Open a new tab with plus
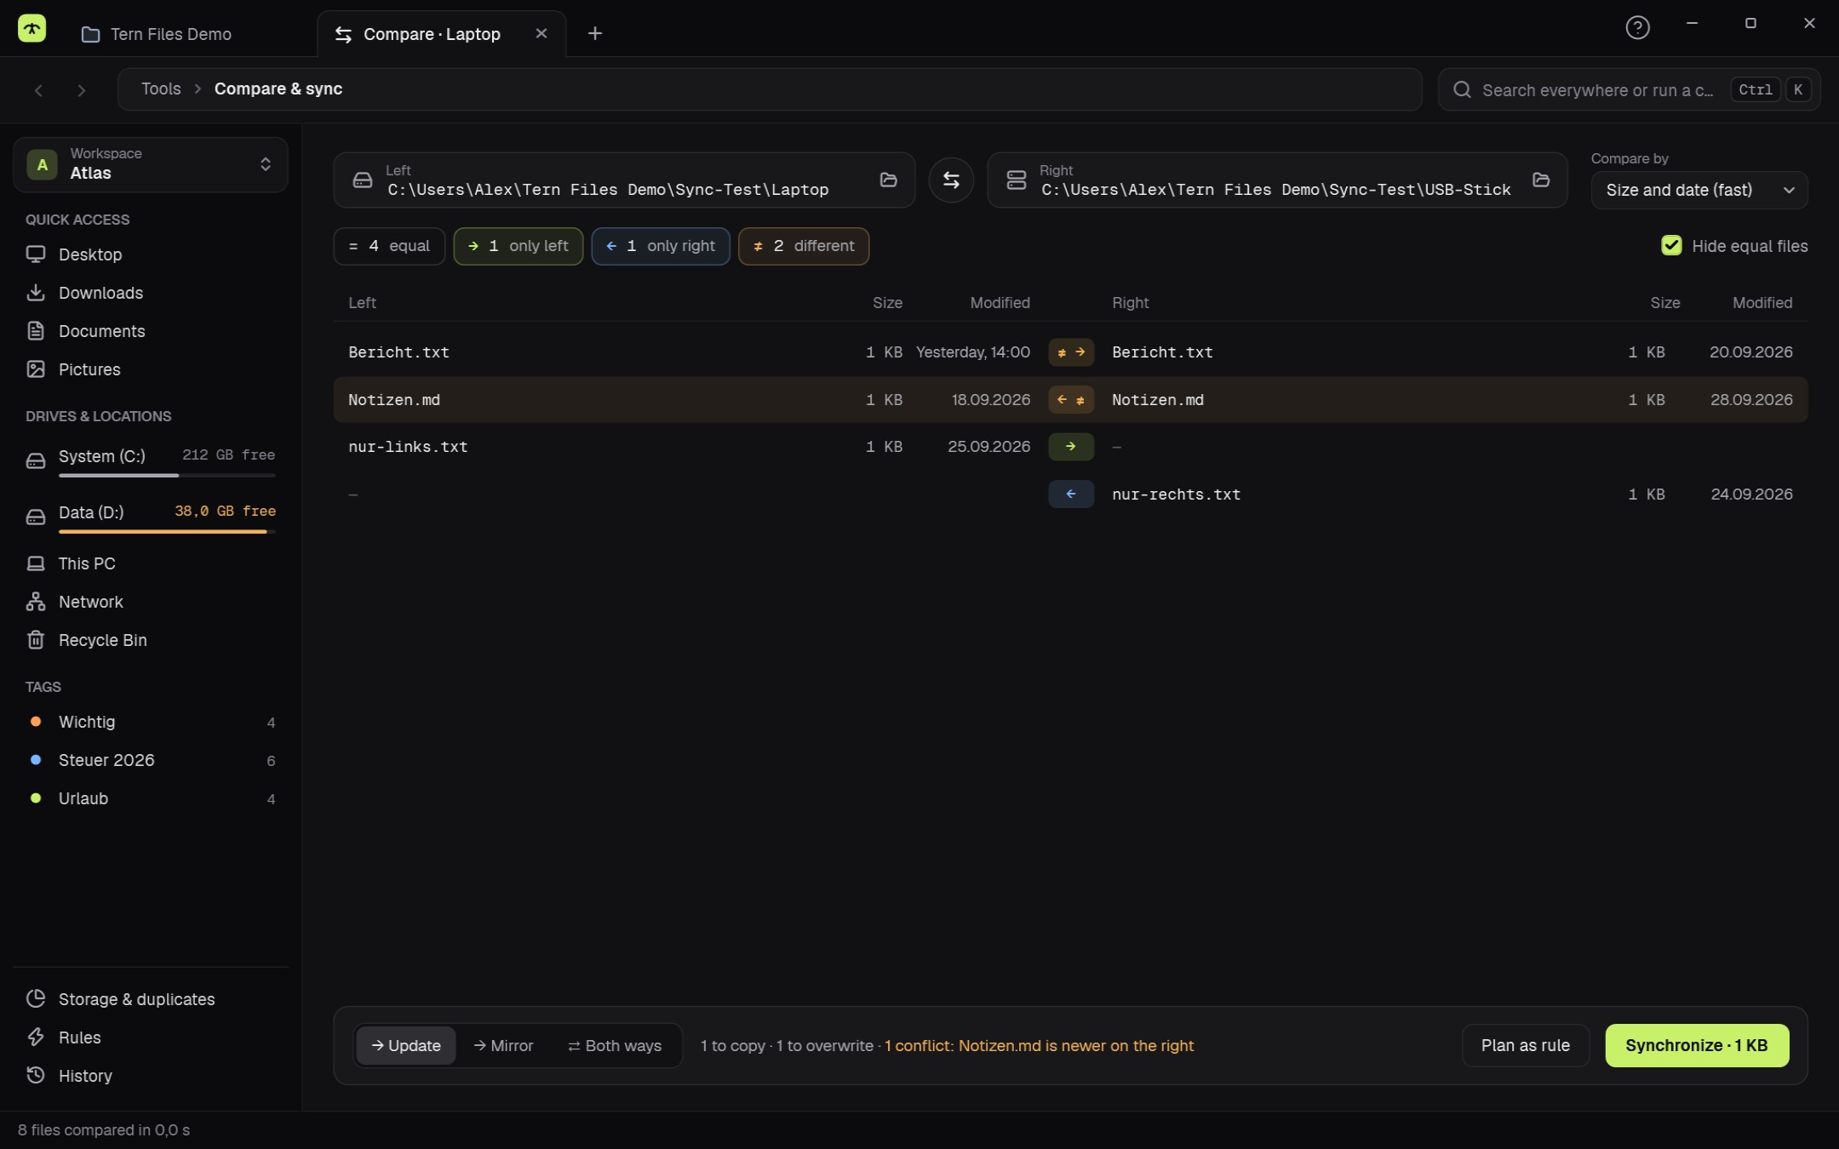The image size is (1839, 1149). [x=595, y=33]
